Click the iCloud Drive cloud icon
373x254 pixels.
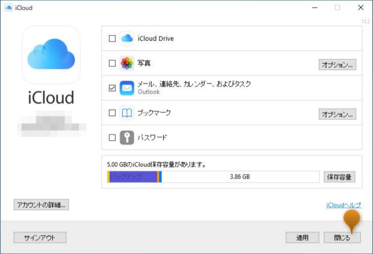127,38
